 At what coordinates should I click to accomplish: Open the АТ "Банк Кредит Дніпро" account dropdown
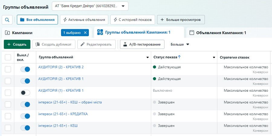click(90, 6)
